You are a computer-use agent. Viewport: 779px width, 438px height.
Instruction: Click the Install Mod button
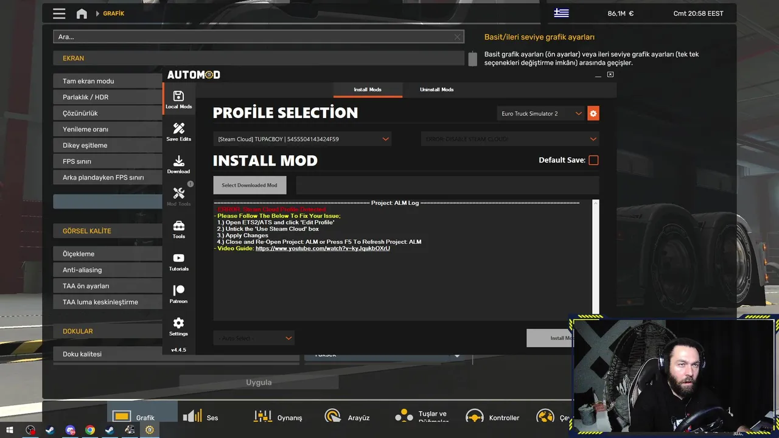coord(551,338)
